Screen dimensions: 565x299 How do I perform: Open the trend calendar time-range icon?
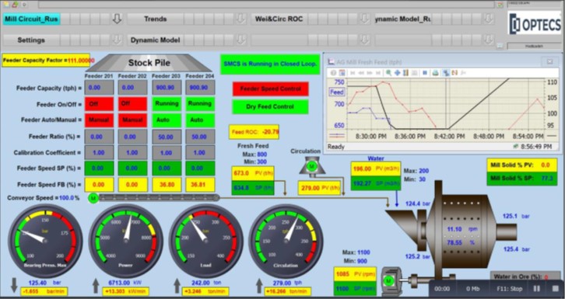point(342,72)
